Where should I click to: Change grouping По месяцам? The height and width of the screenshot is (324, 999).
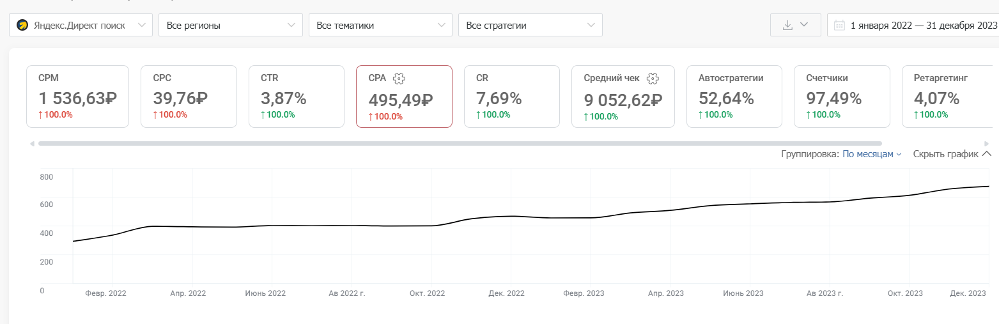[871, 154]
